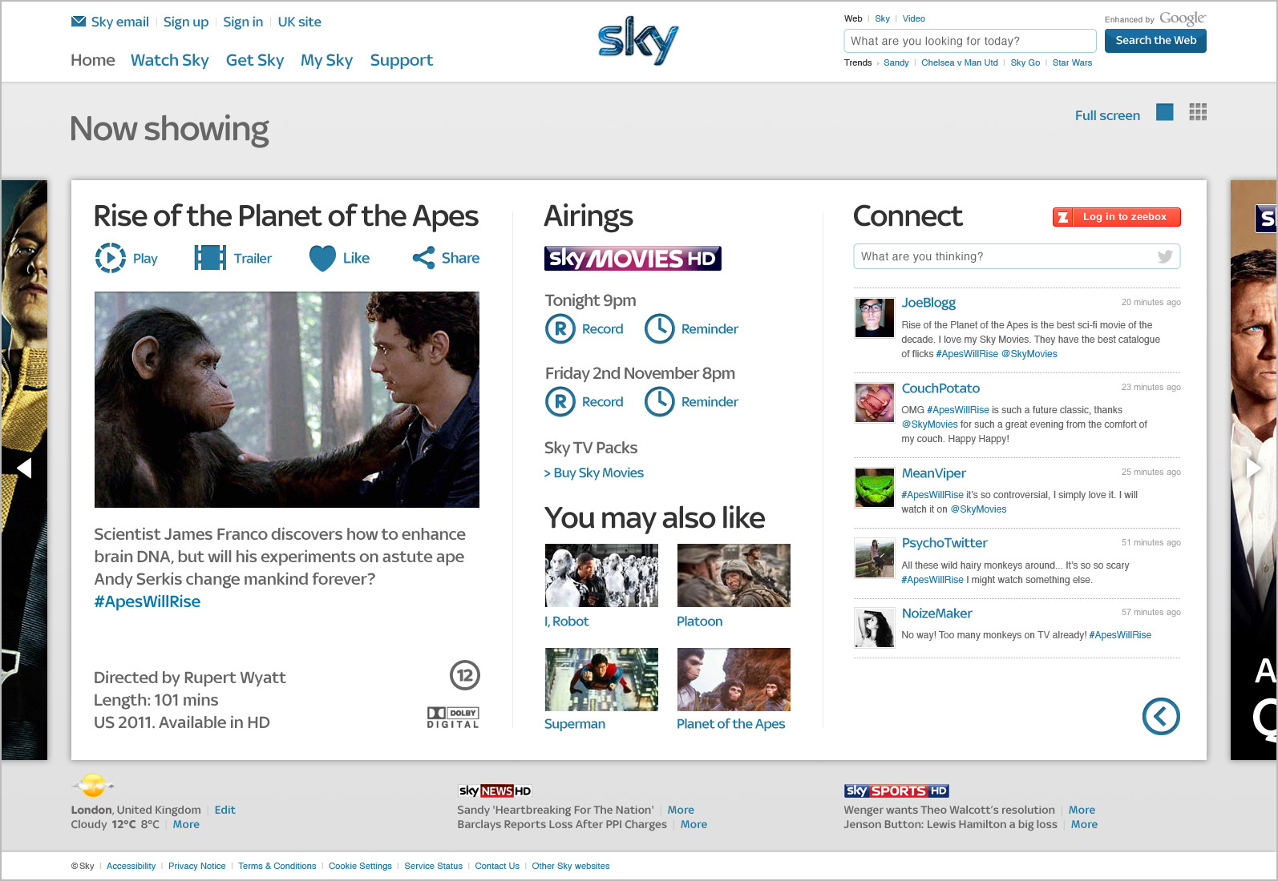This screenshot has width=1278, height=881.
Task: Go back with circular arrow in Connect panel
Action: (1161, 716)
